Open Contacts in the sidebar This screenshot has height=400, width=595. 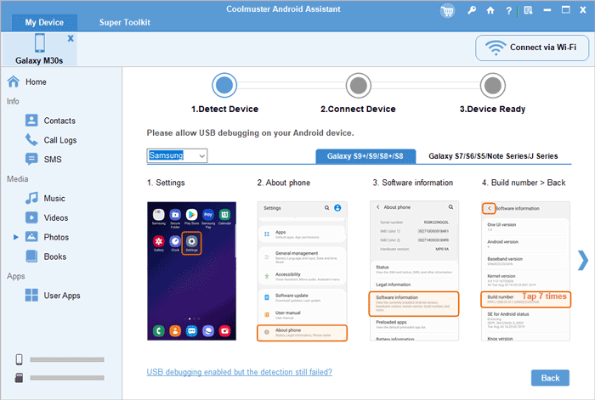pos(59,121)
